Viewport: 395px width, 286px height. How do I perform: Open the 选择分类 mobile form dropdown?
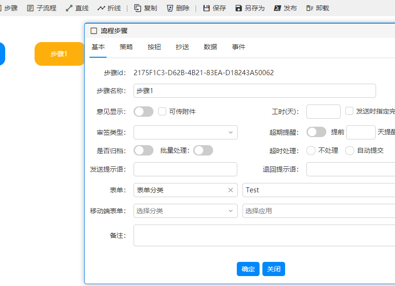pos(186,211)
